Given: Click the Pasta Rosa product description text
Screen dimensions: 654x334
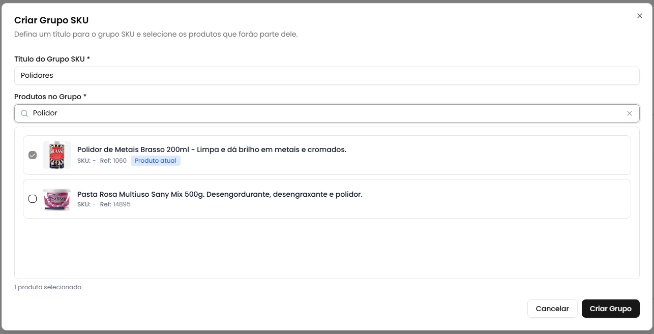Looking at the screenshot, I should pos(220,194).
